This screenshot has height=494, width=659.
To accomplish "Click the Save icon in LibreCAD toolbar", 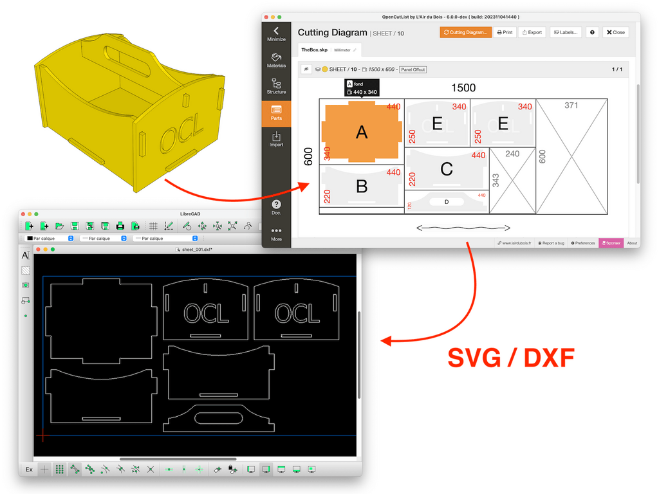I will [75, 226].
